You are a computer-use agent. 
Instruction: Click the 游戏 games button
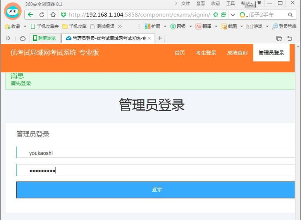tap(254, 26)
